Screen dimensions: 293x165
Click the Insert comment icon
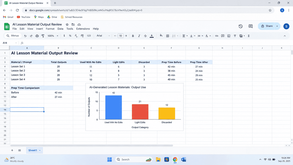223,36
